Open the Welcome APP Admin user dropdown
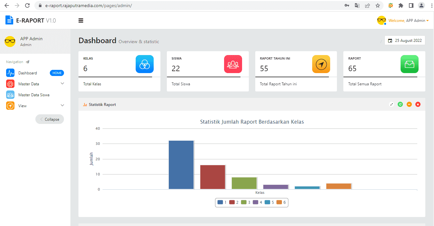The height and width of the screenshot is (226, 434). (x=408, y=21)
